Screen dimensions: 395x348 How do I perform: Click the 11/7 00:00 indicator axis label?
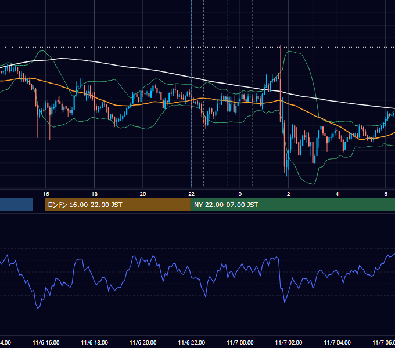click(x=240, y=342)
